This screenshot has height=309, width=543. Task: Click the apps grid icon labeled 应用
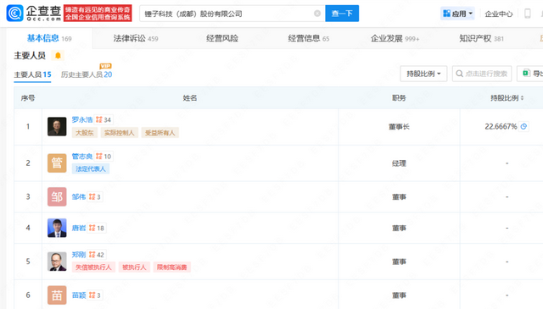(x=447, y=14)
